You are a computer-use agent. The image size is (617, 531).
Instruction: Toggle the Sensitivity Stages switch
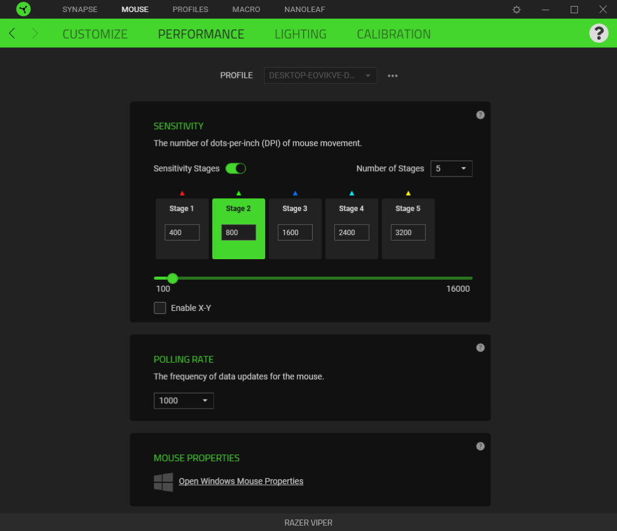coord(236,169)
